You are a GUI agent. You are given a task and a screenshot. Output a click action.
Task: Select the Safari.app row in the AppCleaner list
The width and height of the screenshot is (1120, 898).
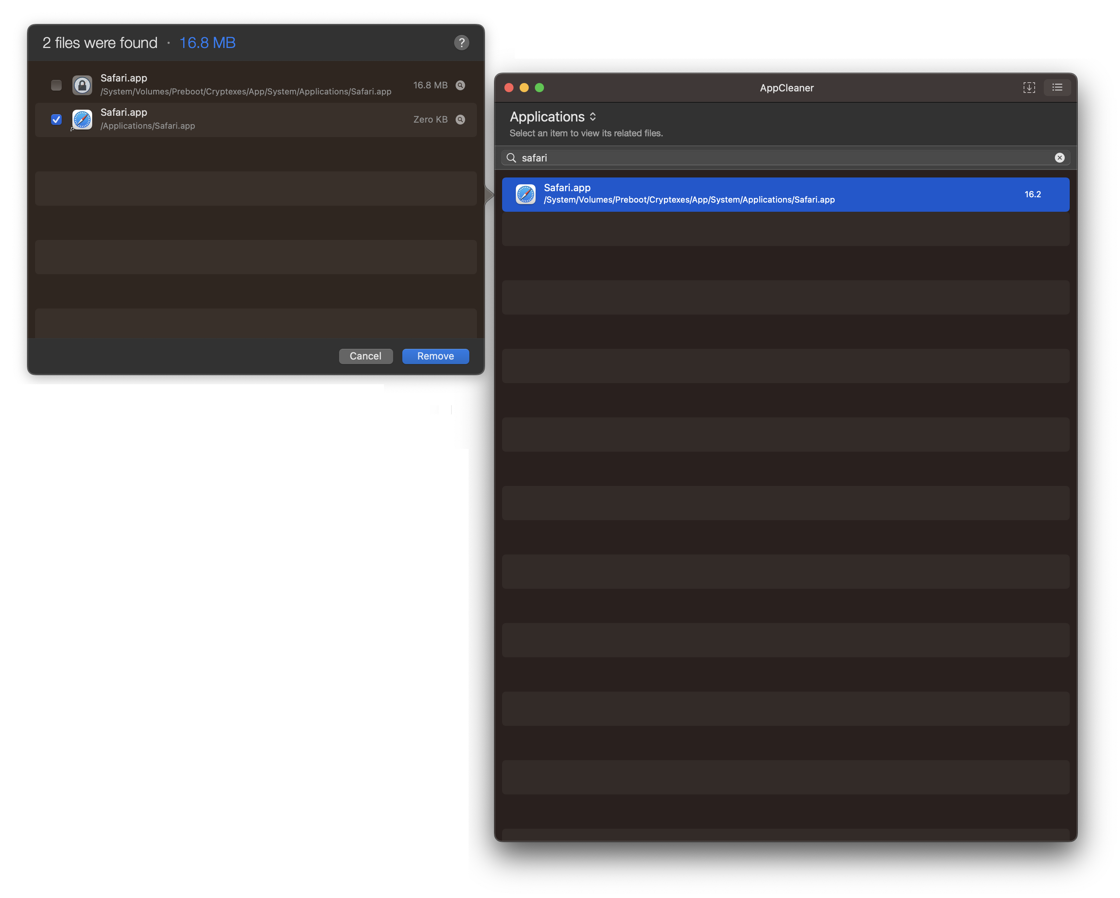(x=785, y=194)
